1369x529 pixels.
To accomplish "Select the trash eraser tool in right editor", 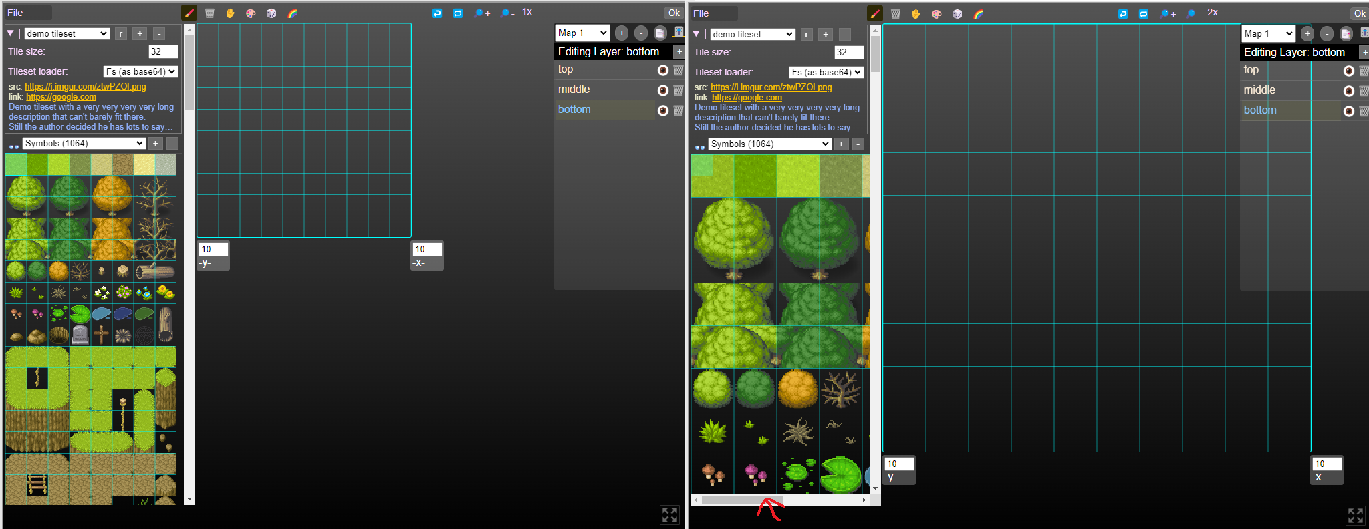I will [896, 14].
